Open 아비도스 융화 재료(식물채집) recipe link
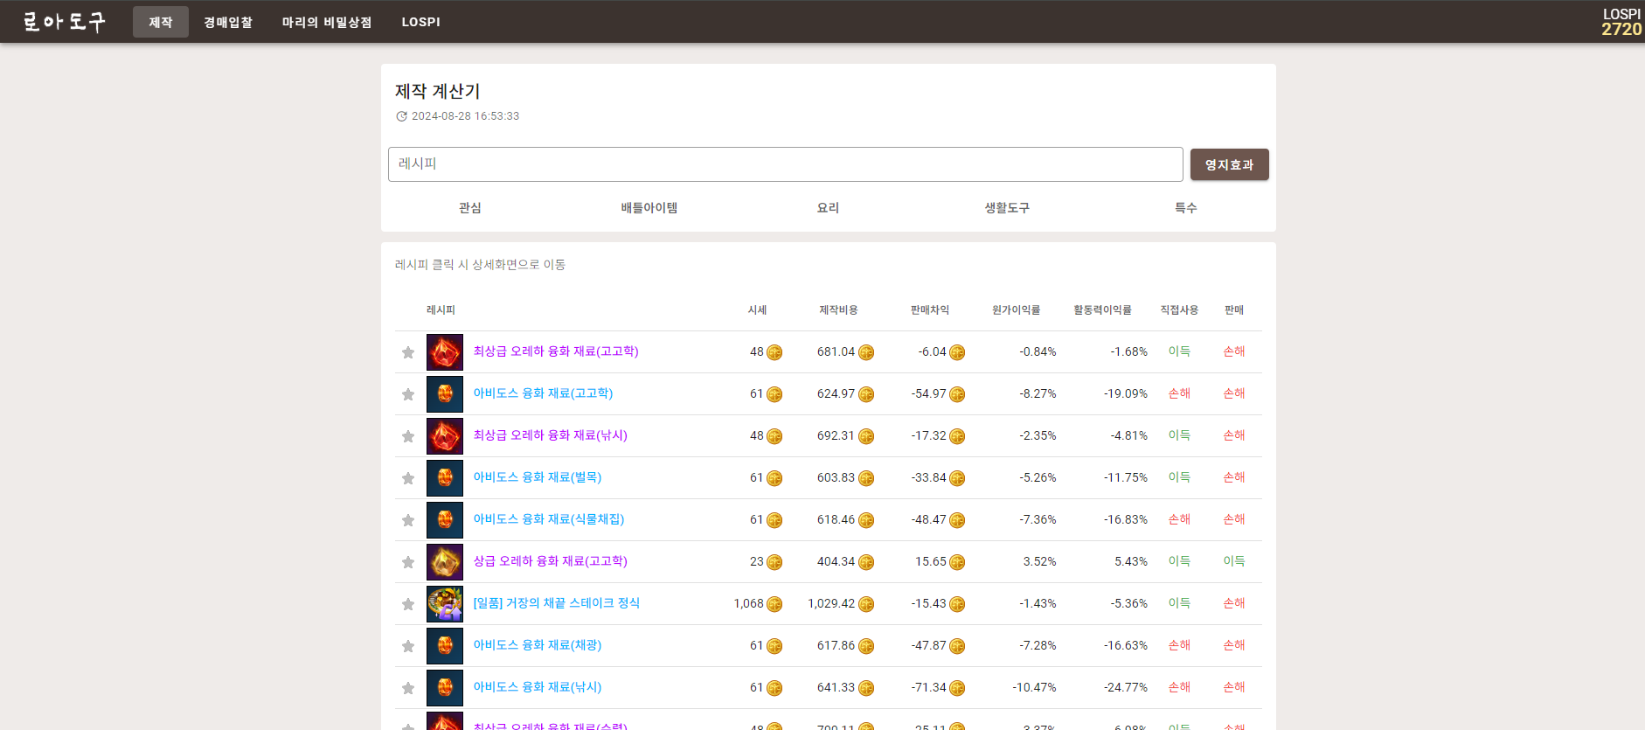1645x730 pixels. 549,519
